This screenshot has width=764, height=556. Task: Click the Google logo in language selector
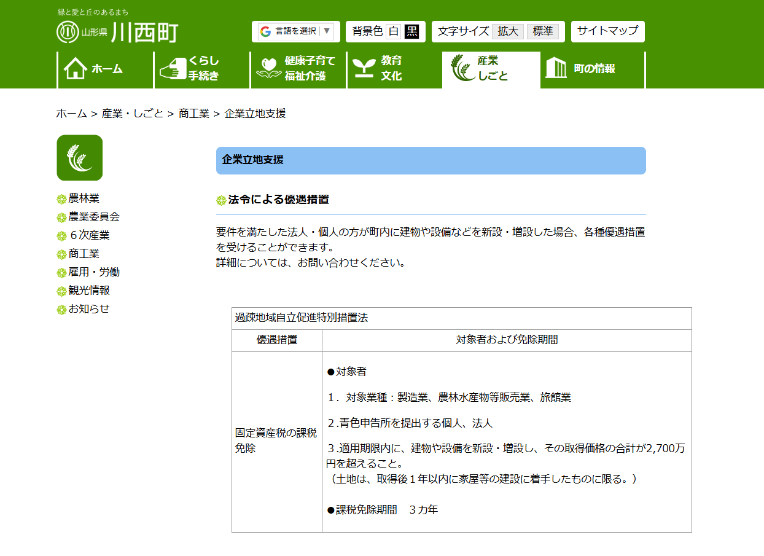point(265,31)
